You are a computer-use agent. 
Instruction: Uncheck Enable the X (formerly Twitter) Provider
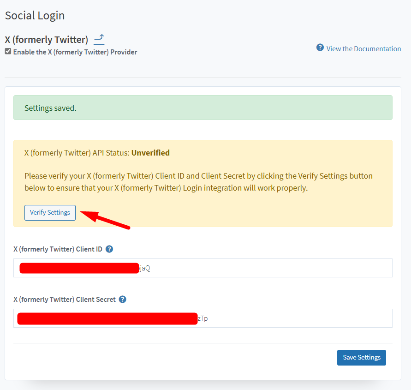[8, 51]
